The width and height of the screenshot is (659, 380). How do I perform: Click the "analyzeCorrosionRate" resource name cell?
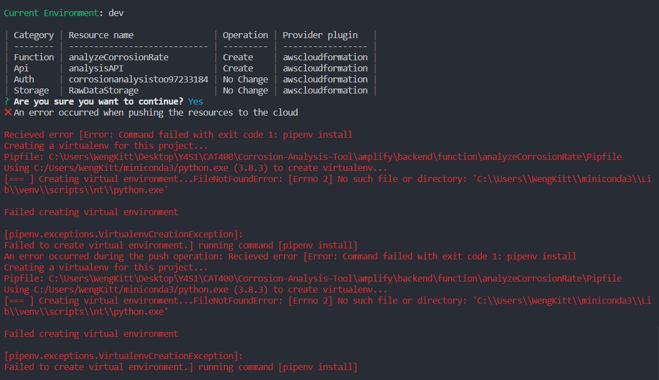tap(118, 57)
